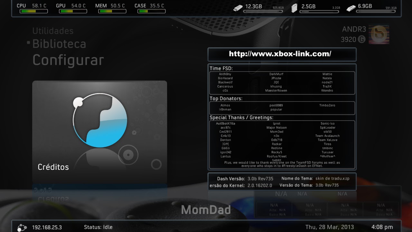
Task: Open the Utilidades menu
Action: [x=53, y=31]
